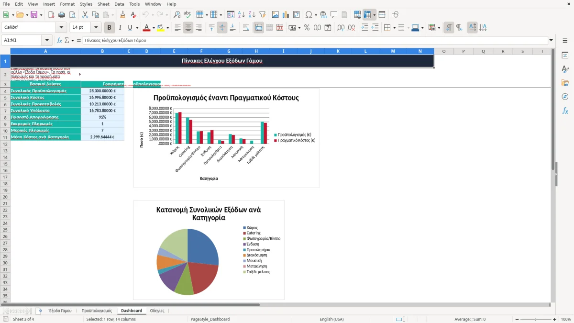Switch to the Οδηγίες sheet tab
This screenshot has height=323, width=574.
[157, 311]
